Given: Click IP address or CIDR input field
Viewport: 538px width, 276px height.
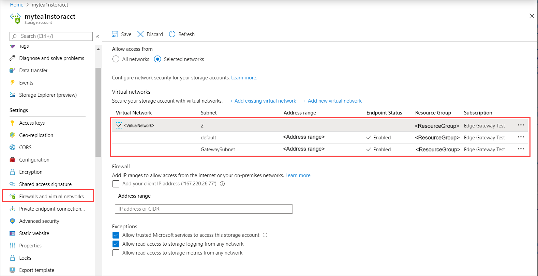Looking at the screenshot, I should [x=204, y=209].
